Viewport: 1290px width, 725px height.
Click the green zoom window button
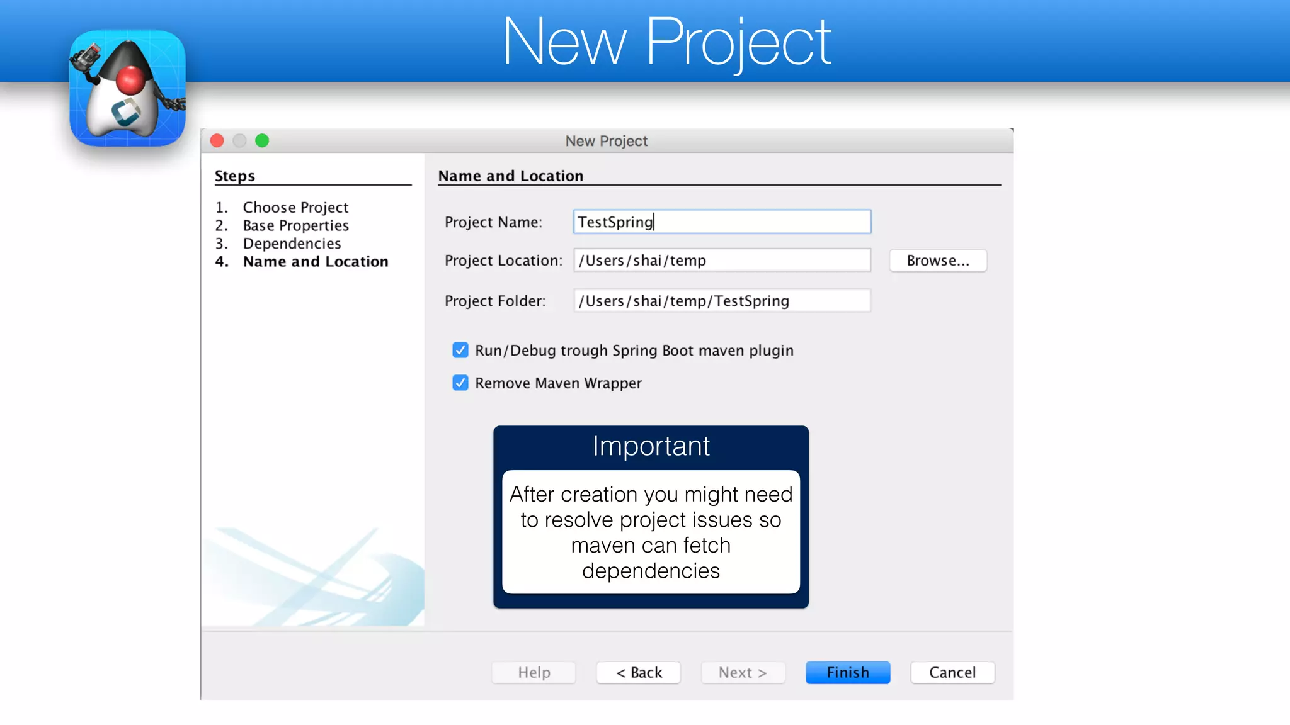(262, 141)
